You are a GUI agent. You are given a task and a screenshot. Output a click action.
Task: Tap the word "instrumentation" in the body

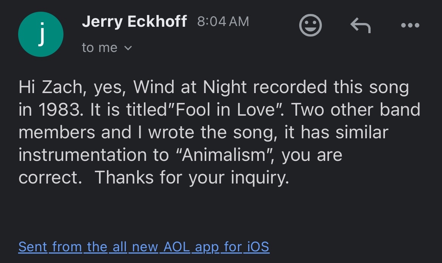point(83,155)
